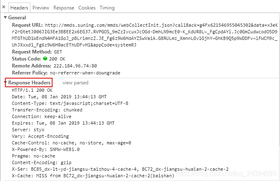Viewport: 280px width, 181px height.
Task: Click the Referrer Policy value
Action: (85, 73)
